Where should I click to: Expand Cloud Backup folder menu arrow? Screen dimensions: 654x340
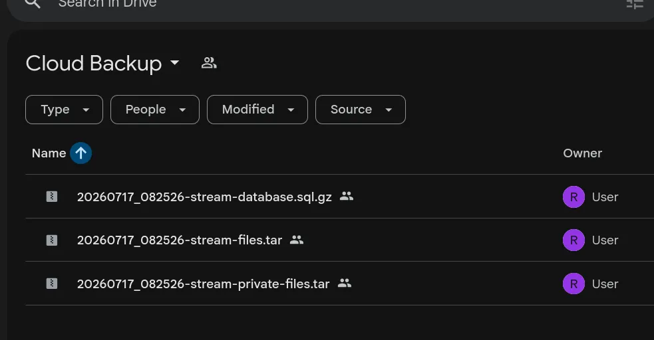175,63
